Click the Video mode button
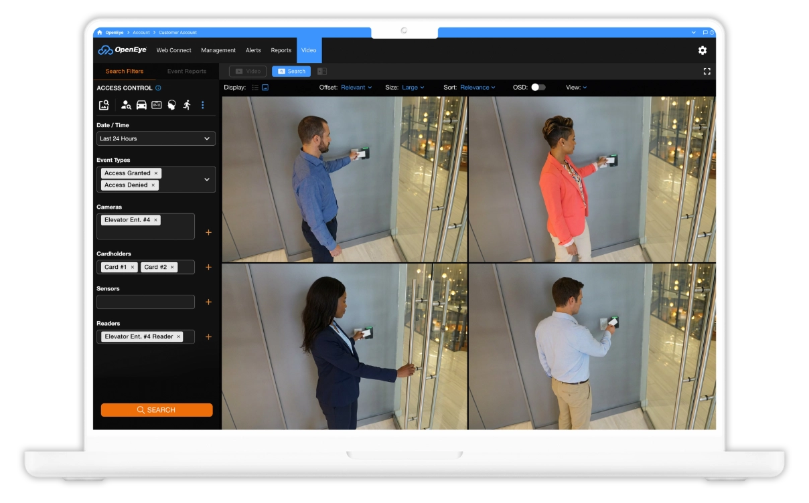The image size is (809, 503). [248, 71]
